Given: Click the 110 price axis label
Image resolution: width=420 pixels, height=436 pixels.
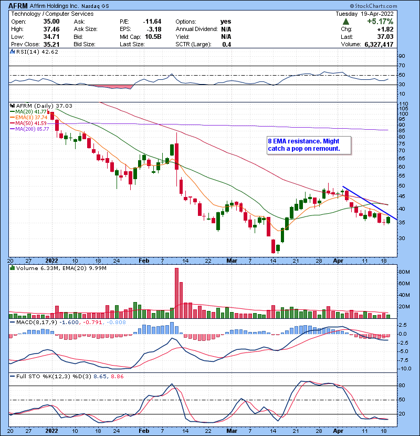Looking at the screenshot, I should (x=404, y=104).
